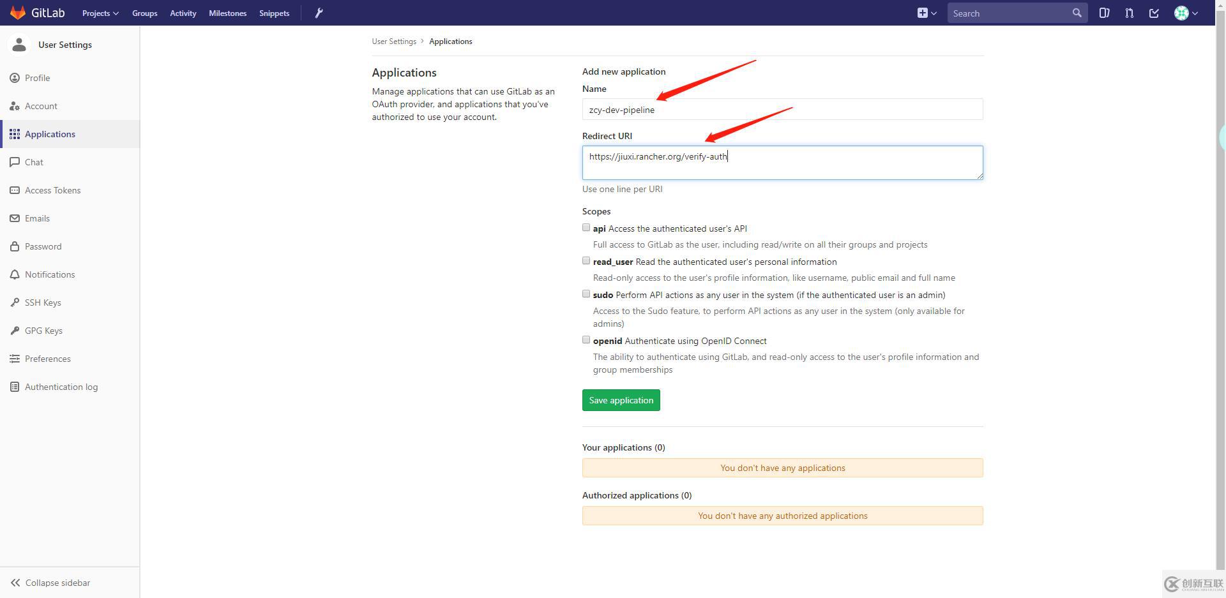Click the Applications grid icon
The width and height of the screenshot is (1226, 598).
click(x=15, y=134)
